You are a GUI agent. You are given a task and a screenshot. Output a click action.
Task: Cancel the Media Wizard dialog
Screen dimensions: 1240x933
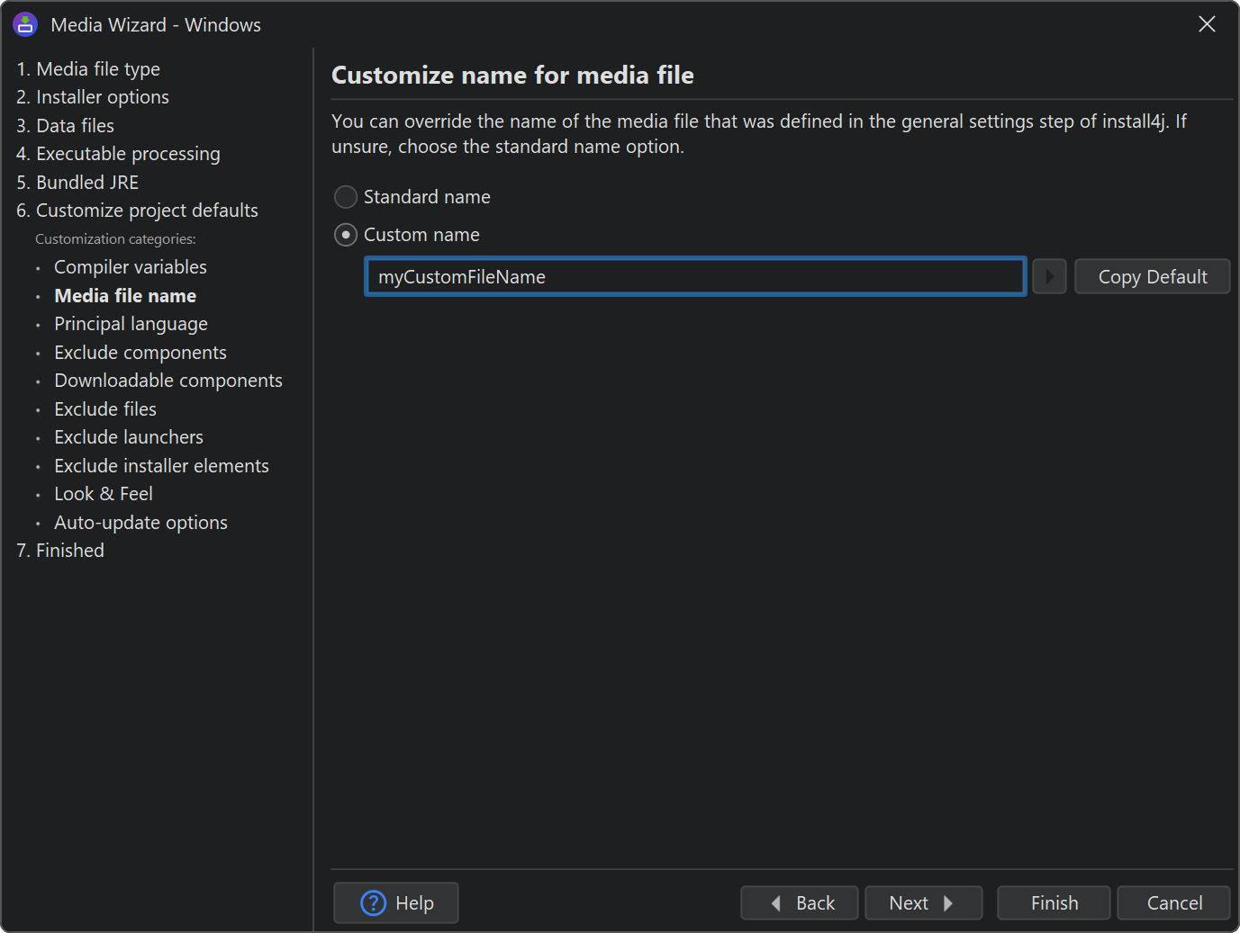(x=1173, y=902)
